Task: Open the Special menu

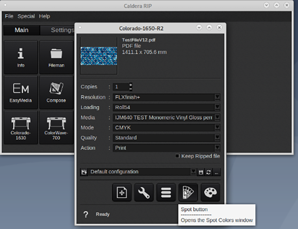Action: 26,16
